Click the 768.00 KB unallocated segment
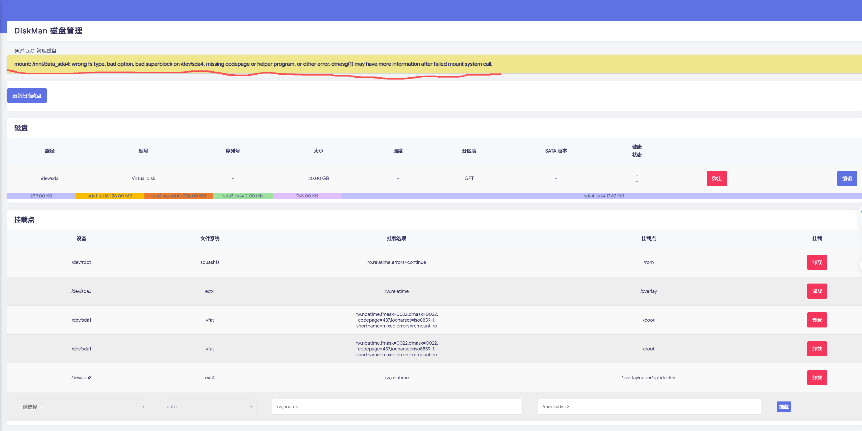 coord(307,196)
